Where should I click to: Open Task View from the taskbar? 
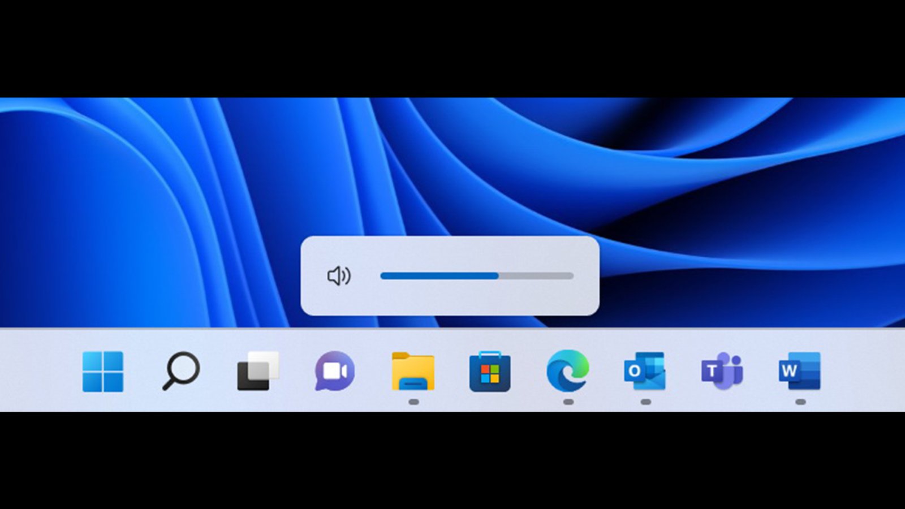[x=258, y=371]
